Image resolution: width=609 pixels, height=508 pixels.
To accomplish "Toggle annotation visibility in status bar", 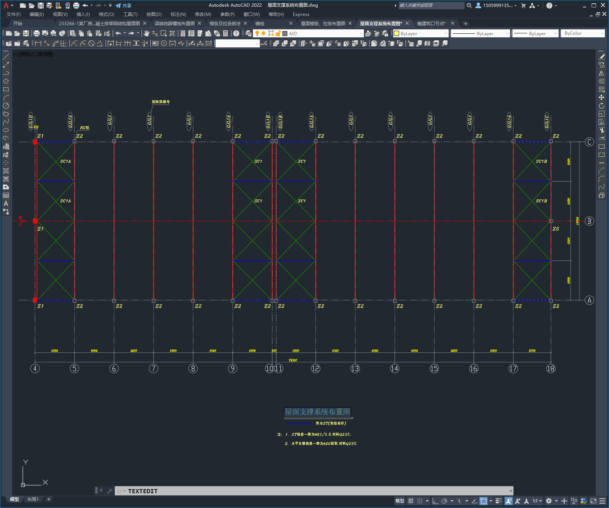I will tap(508, 501).
